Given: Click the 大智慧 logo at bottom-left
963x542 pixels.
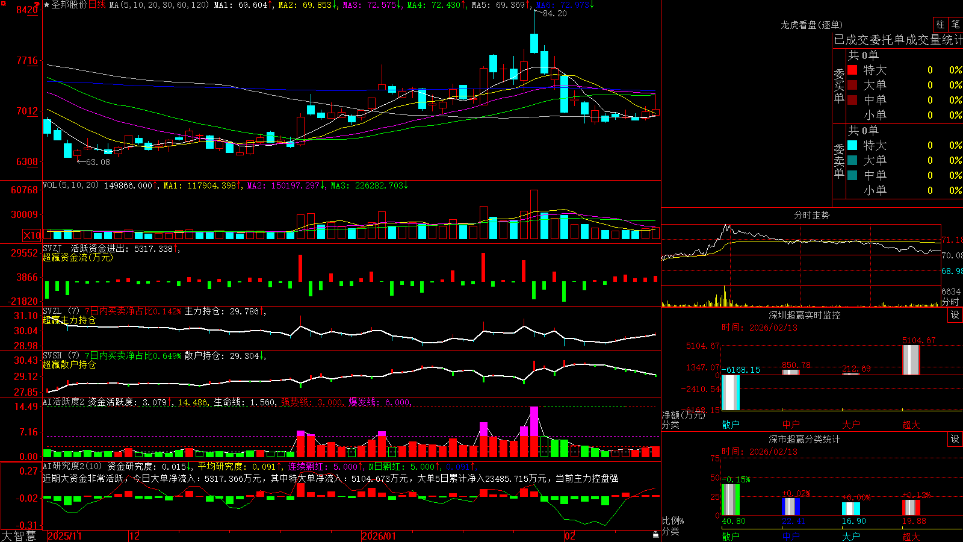Looking at the screenshot, I should click(19, 535).
